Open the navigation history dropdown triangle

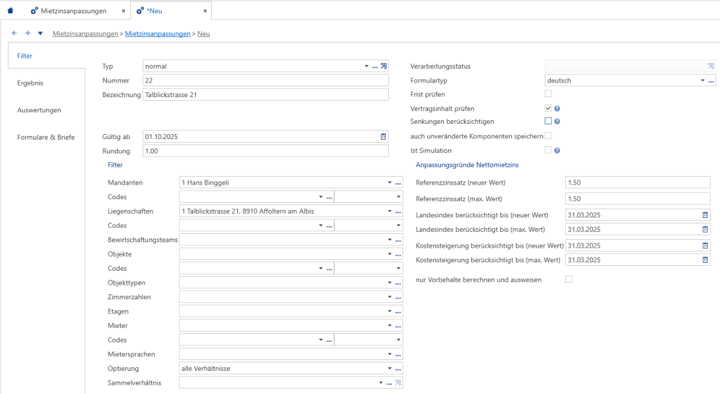click(x=41, y=33)
